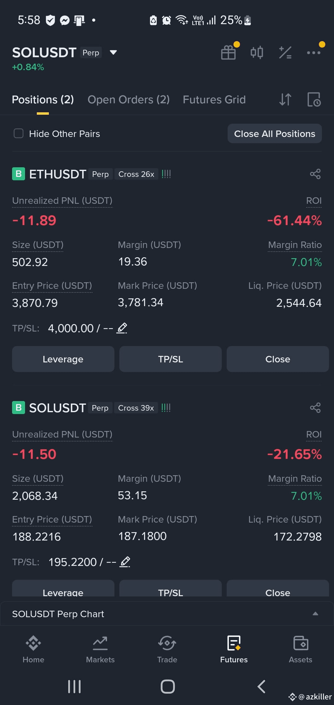Switch to Futures Grid tab
The width and height of the screenshot is (334, 705).
[214, 100]
